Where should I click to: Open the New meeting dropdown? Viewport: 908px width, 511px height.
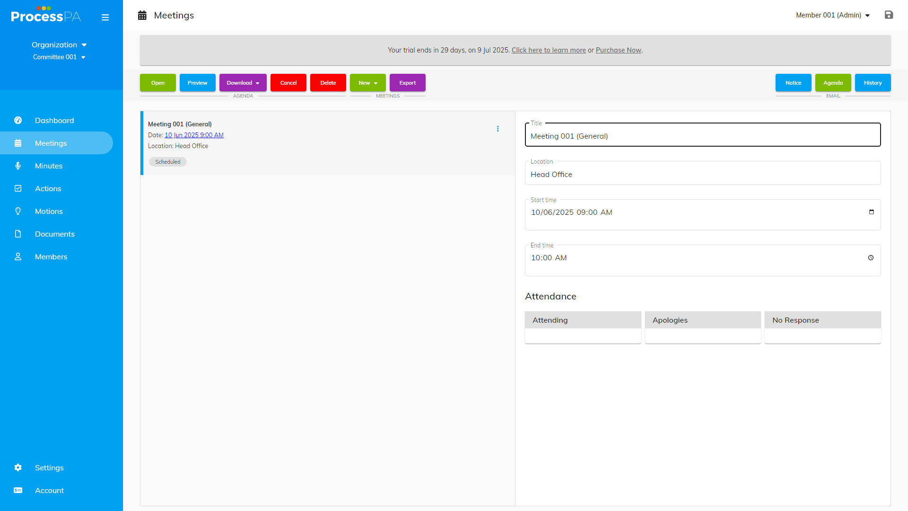367,83
